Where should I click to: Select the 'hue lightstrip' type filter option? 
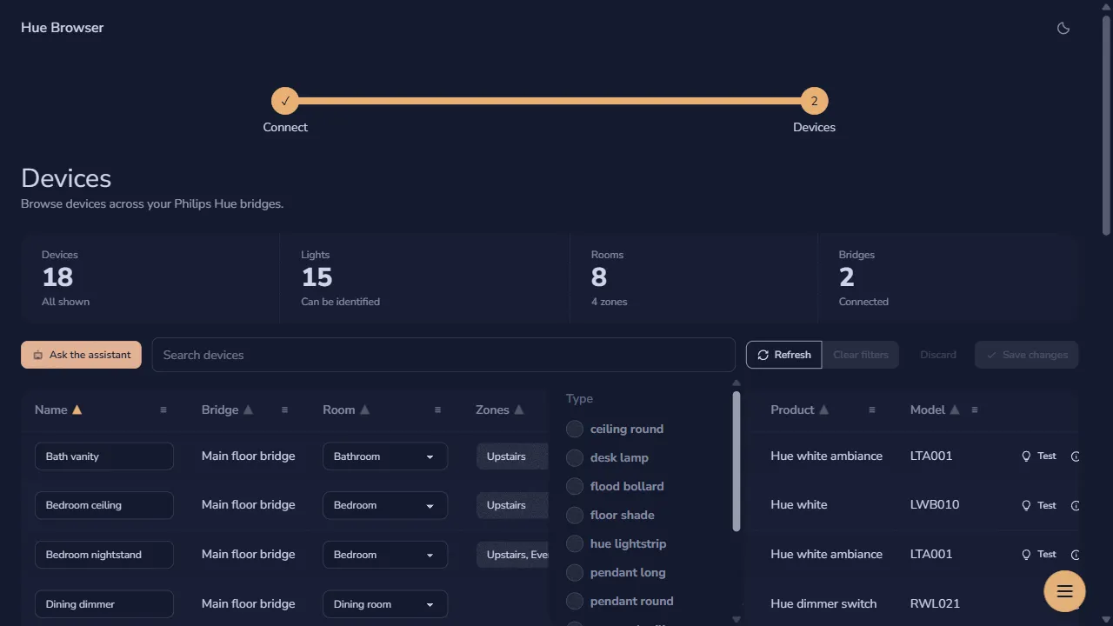[616, 543]
